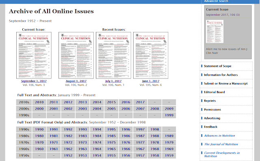Open the 2017 archive year

coord(140,102)
